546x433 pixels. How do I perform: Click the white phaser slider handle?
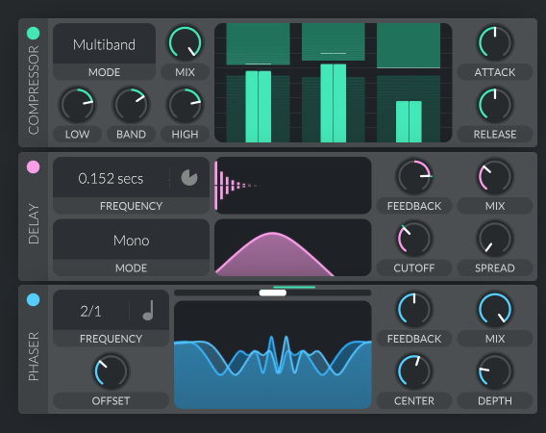click(x=273, y=293)
